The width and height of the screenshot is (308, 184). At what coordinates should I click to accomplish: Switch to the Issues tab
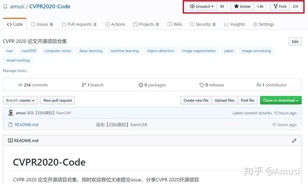[42, 24]
